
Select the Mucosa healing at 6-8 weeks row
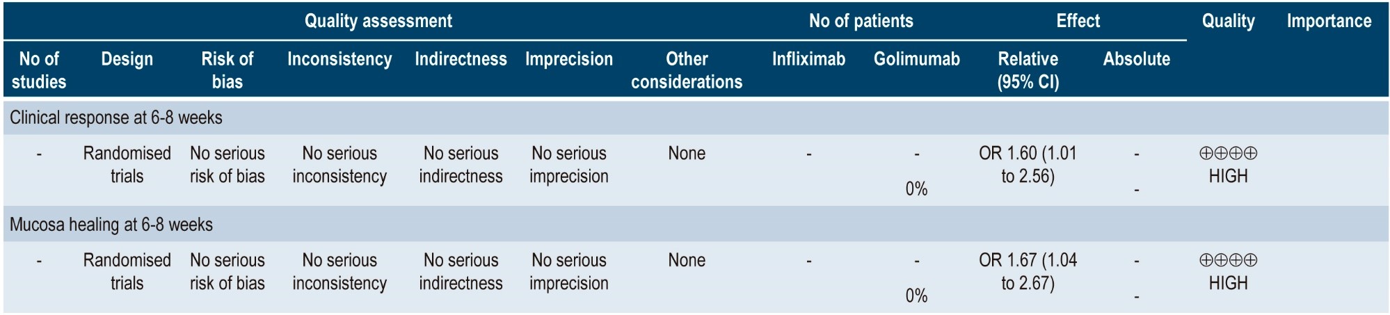(x=111, y=225)
